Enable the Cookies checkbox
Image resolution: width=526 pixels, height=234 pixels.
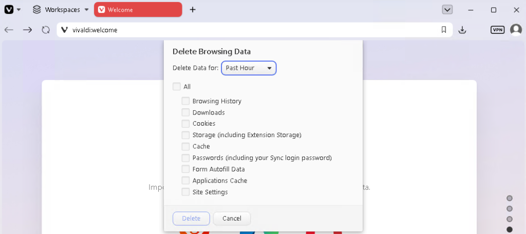[x=185, y=124]
